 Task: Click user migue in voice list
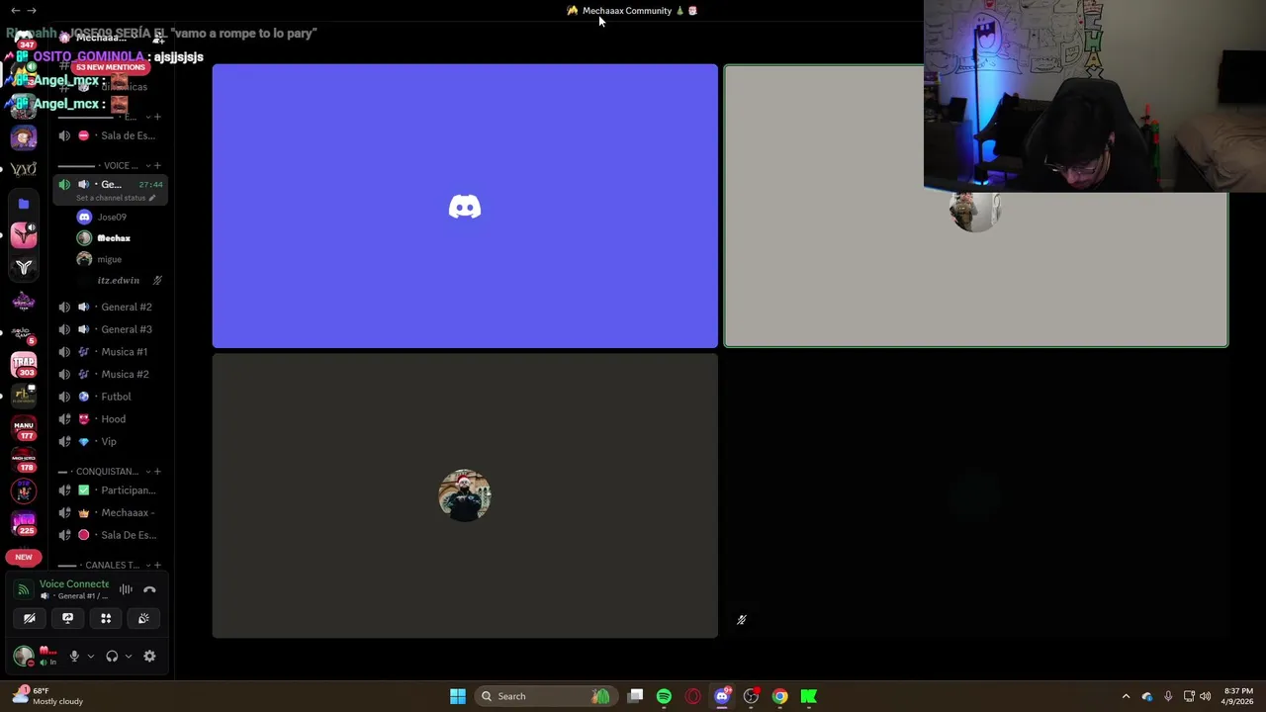point(109,259)
